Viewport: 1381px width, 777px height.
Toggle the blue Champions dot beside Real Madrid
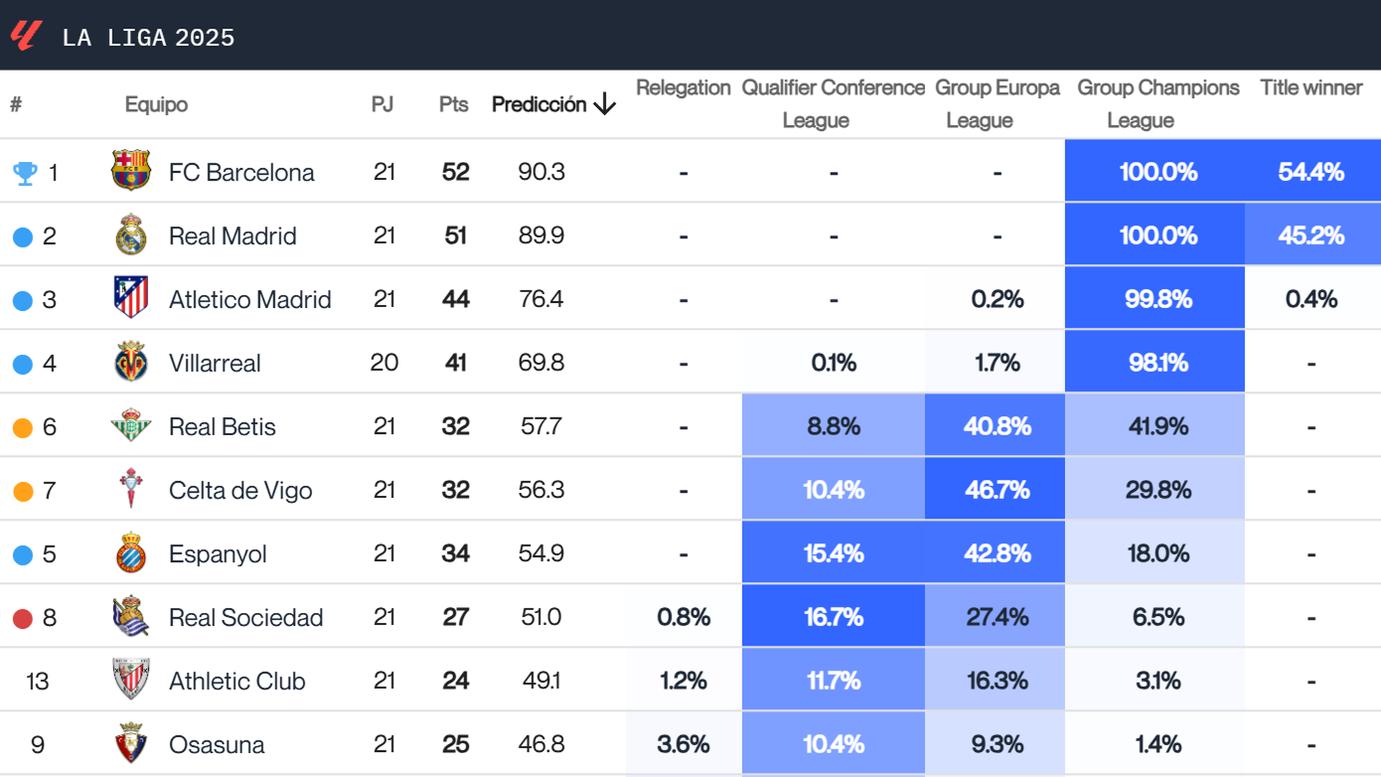pyautogui.click(x=22, y=235)
